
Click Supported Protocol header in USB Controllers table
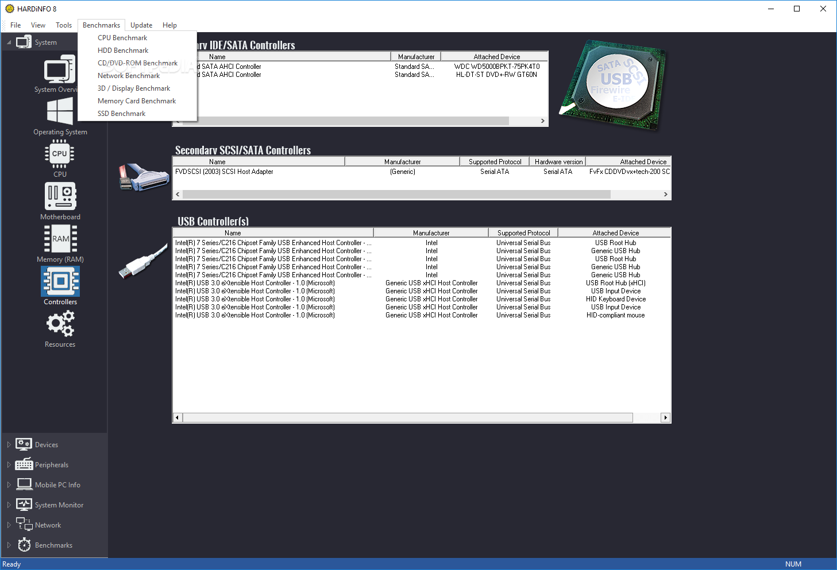(523, 232)
